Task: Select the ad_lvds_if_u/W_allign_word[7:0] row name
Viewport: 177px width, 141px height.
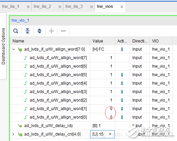Action: click(x=54, y=49)
